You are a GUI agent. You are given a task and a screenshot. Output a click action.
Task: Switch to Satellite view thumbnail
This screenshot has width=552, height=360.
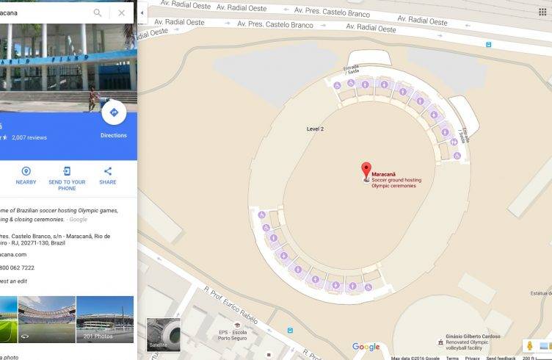click(164, 334)
